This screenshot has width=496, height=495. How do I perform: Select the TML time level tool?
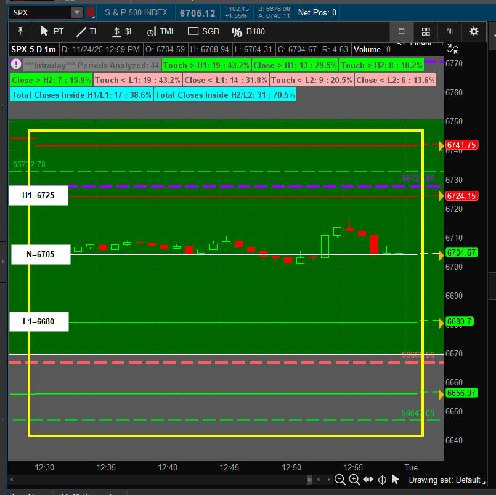[161, 31]
